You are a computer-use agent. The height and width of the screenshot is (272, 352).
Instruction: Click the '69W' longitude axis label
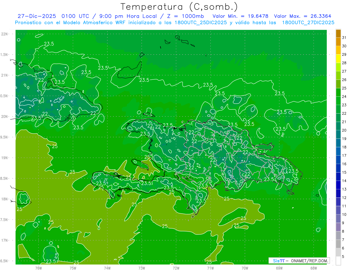(x=279, y=268)
